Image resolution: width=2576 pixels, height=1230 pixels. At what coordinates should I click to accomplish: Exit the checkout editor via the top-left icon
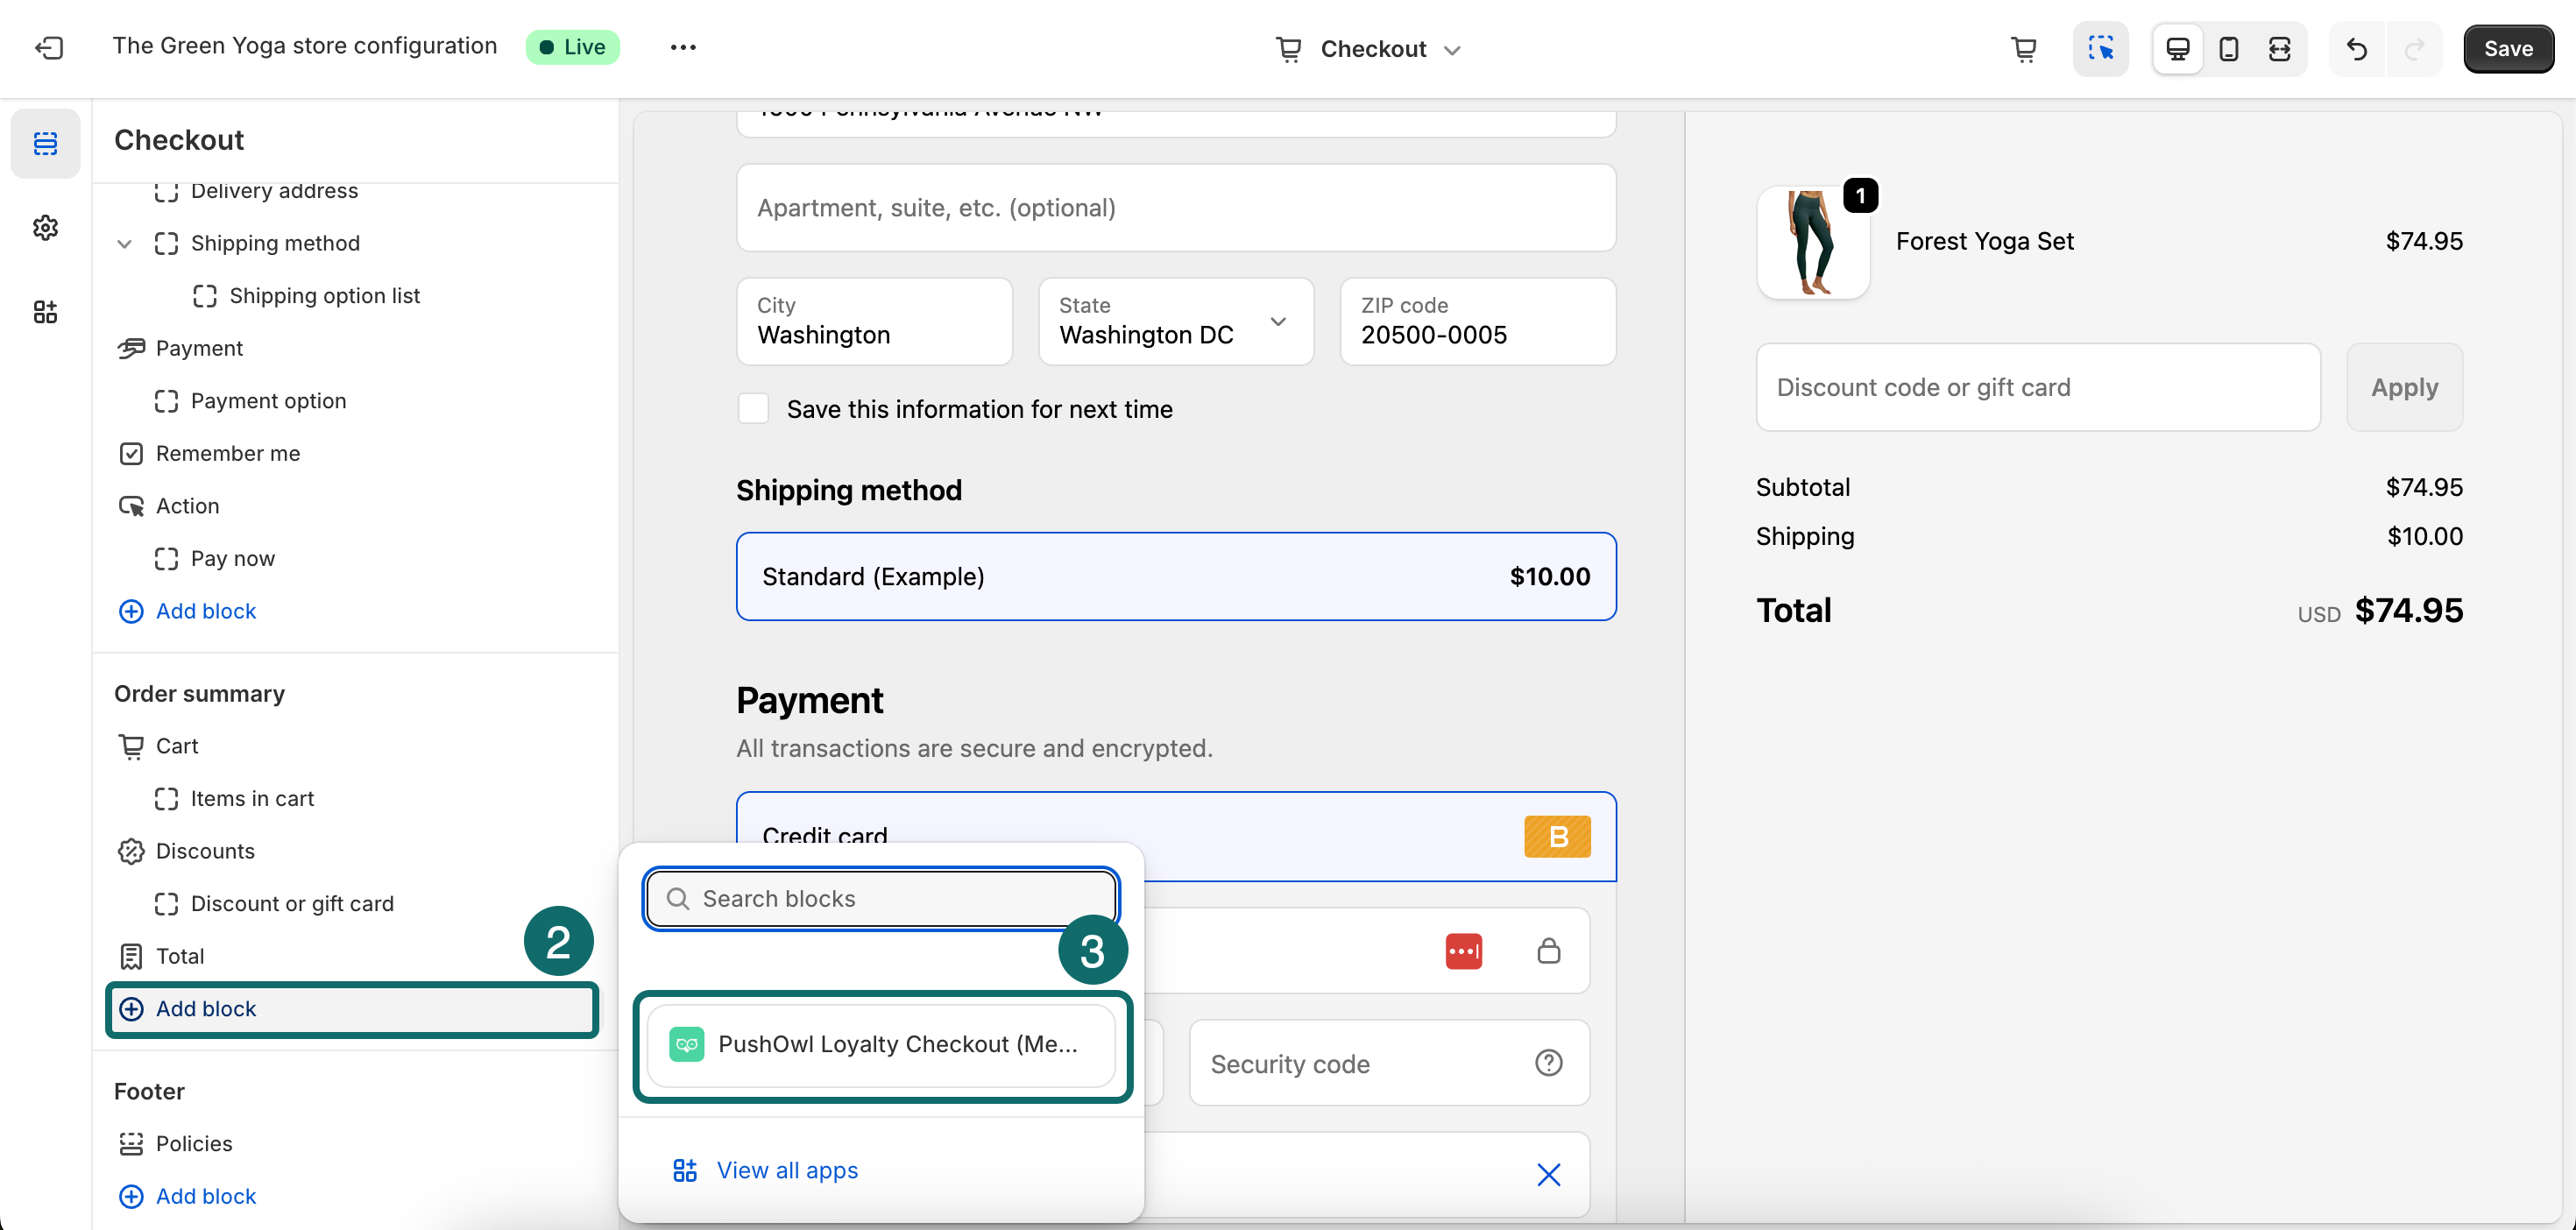(x=49, y=47)
